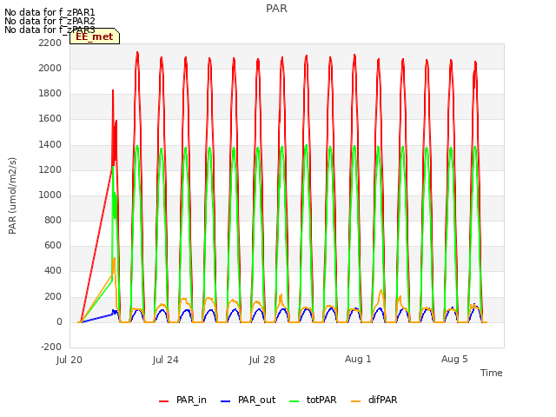Click the red PAR_in legend swatch
556x417 pixels.
click(x=163, y=401)
